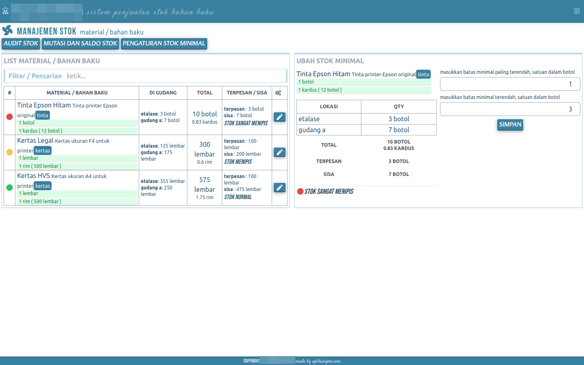Switch to Mutasi dan Saldo Stok

click(x=80, y=43)
